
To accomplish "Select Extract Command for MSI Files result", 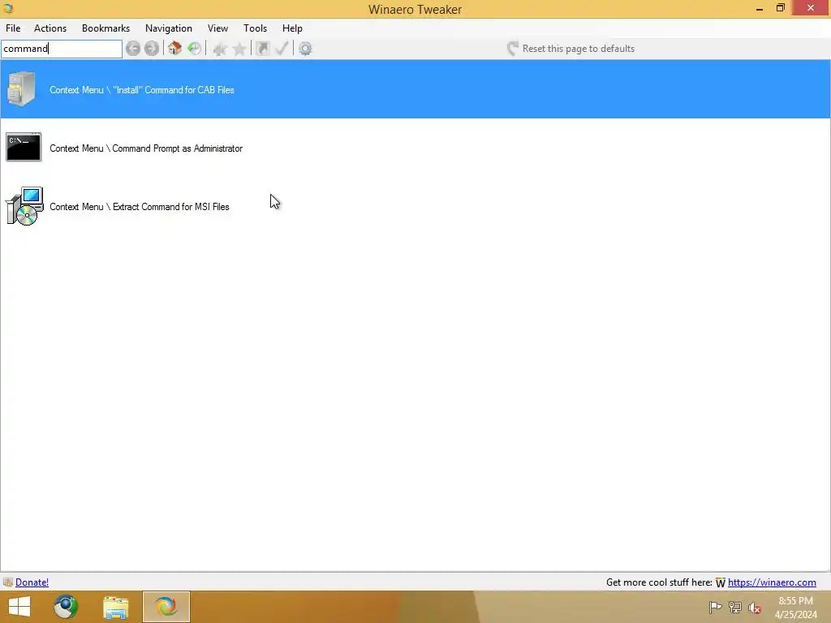I will coord(415,207).
